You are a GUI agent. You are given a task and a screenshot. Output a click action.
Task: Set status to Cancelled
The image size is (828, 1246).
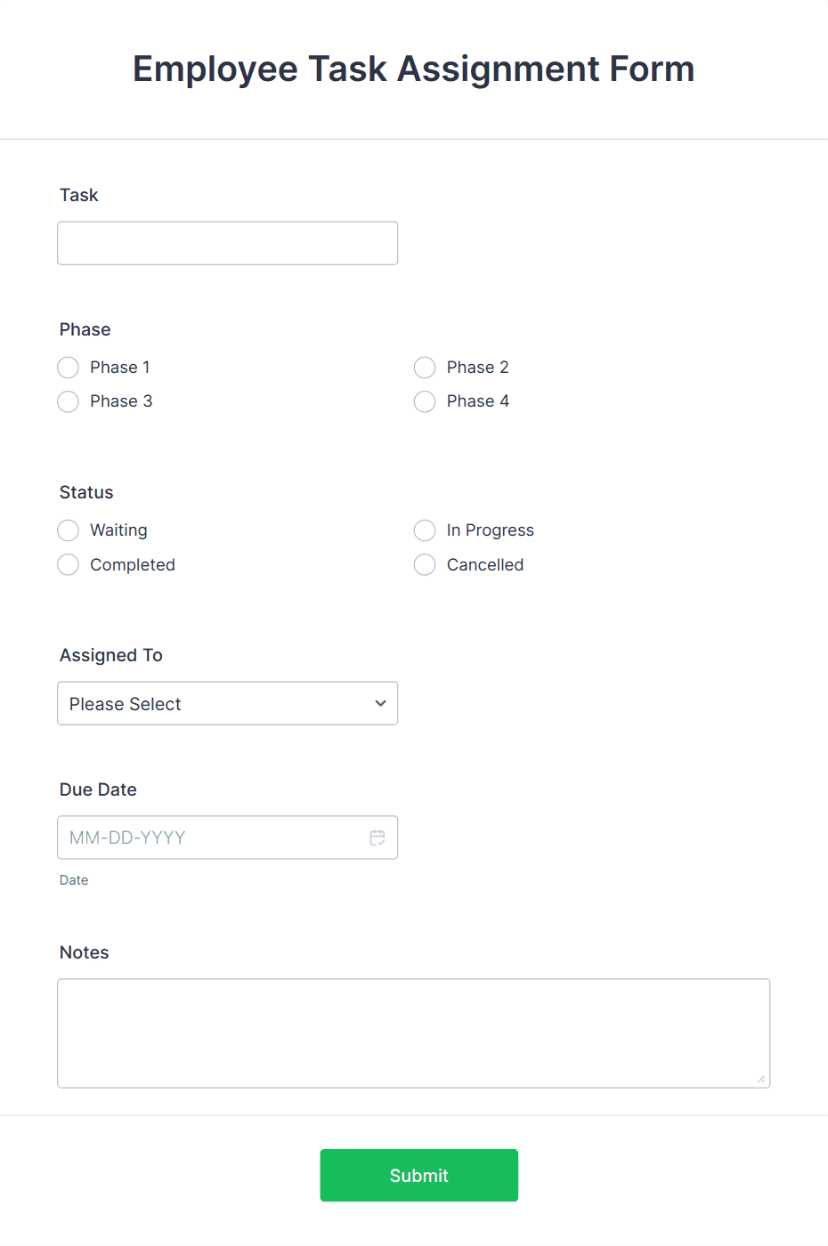pos(425,564)
